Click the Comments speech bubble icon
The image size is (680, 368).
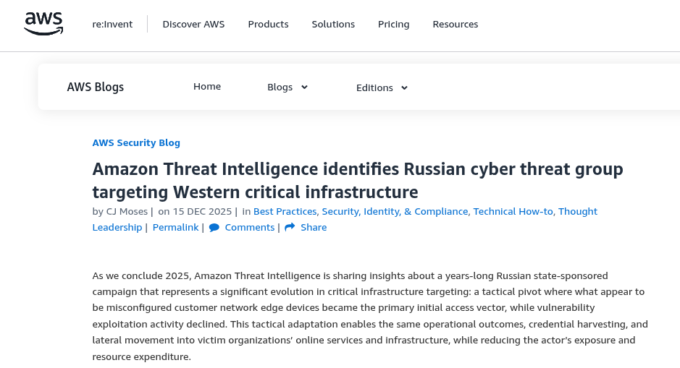pyautogui.click(x=214, y=228)
